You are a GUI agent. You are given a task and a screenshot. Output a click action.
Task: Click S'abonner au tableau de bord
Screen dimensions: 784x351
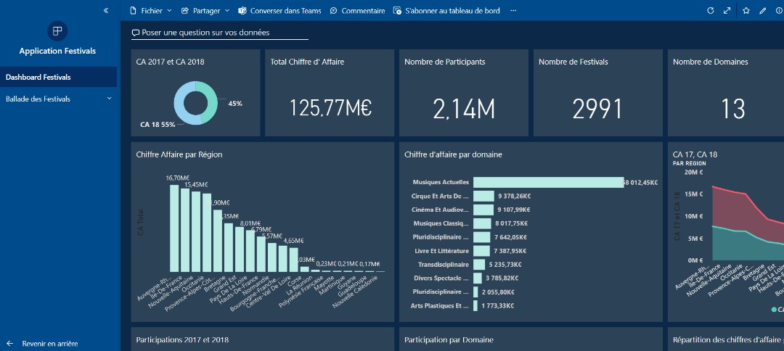[x=446, y=11]
